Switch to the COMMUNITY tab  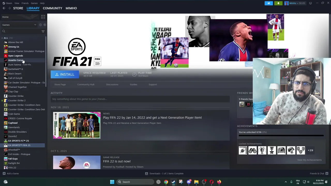pyautogui.click(x=52, y=8)
